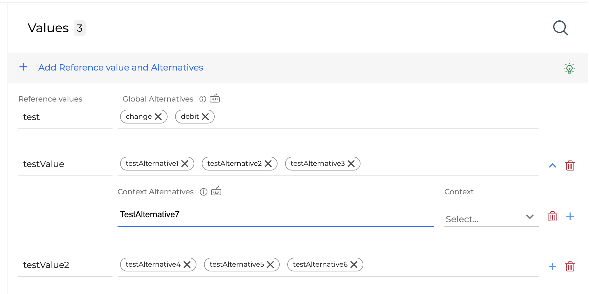589x294 pixels.
Task: Click the green lightbulb suggestions icon
Action: coord(569,68)
